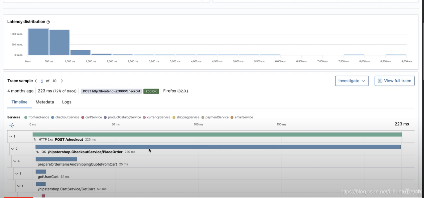
Task: Collapse all spans in waterfall icon
Action: [x=12, y=125]
